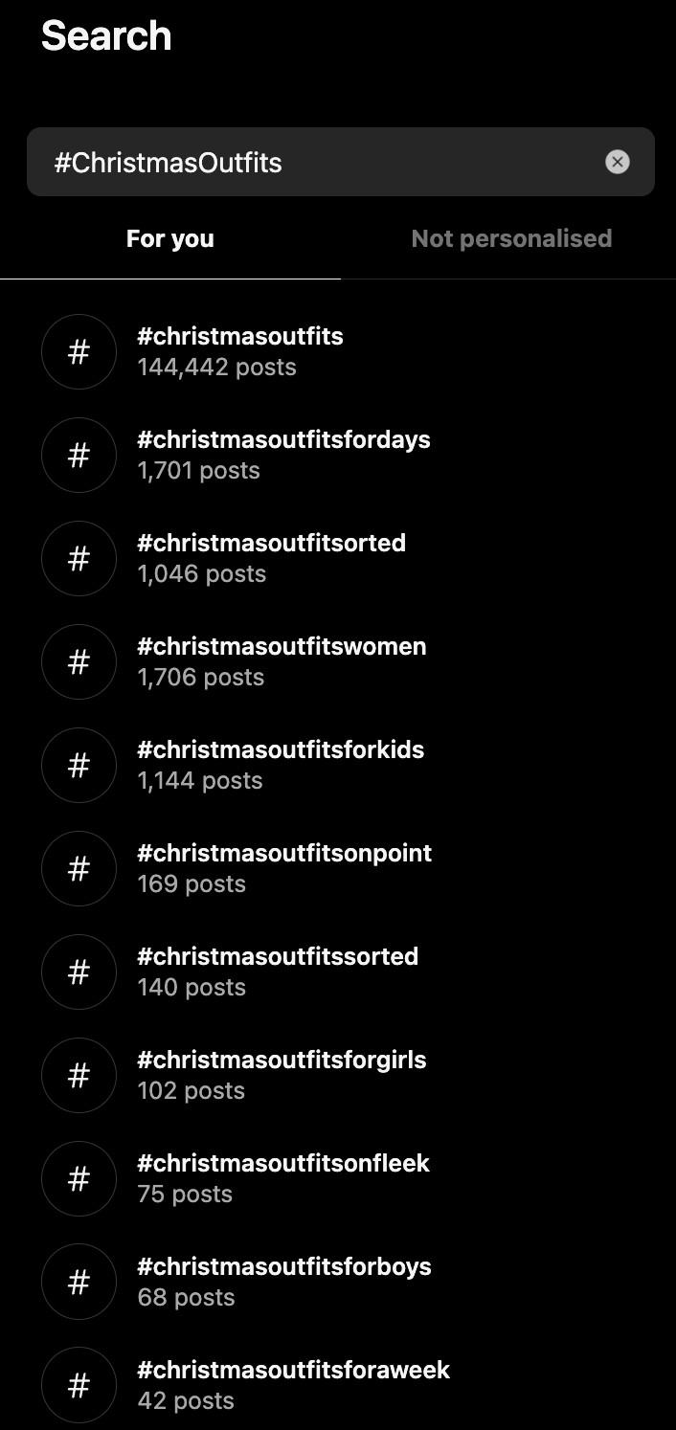This screenshot has height=1430, width=676.
Task: Click hash icon next to #christmasoutfitswomen
Action: point(79,661)
